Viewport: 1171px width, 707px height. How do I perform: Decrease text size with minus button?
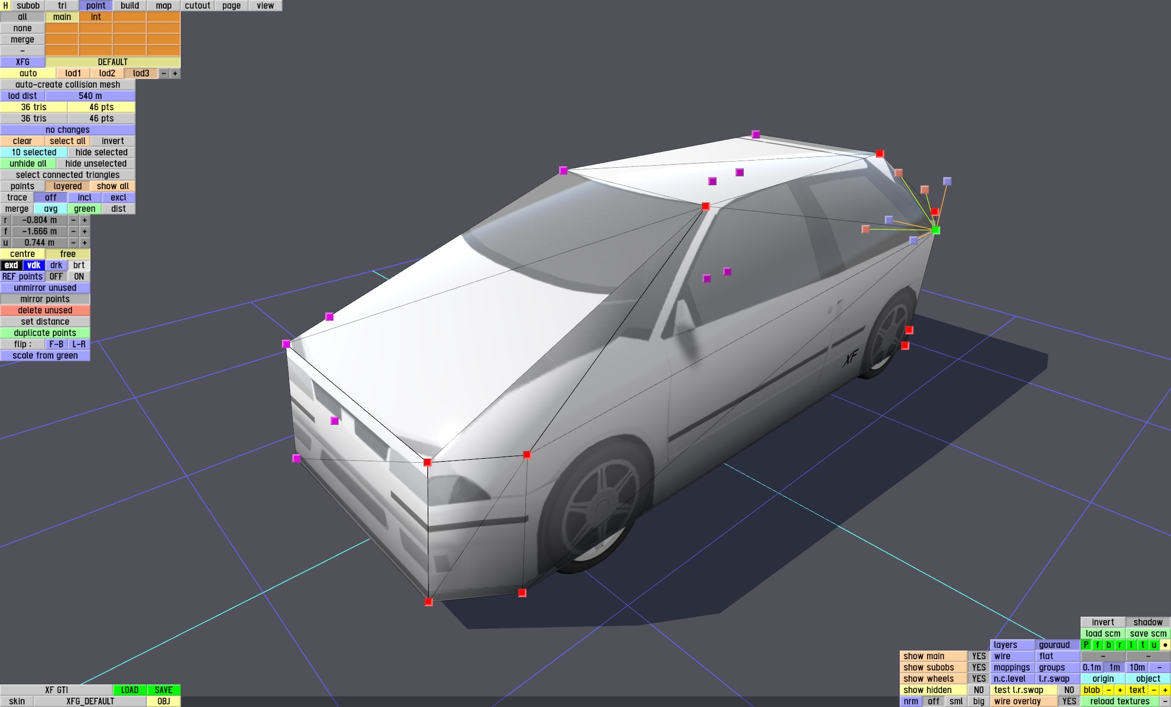pyautogui.click(x=1154, y=690)
